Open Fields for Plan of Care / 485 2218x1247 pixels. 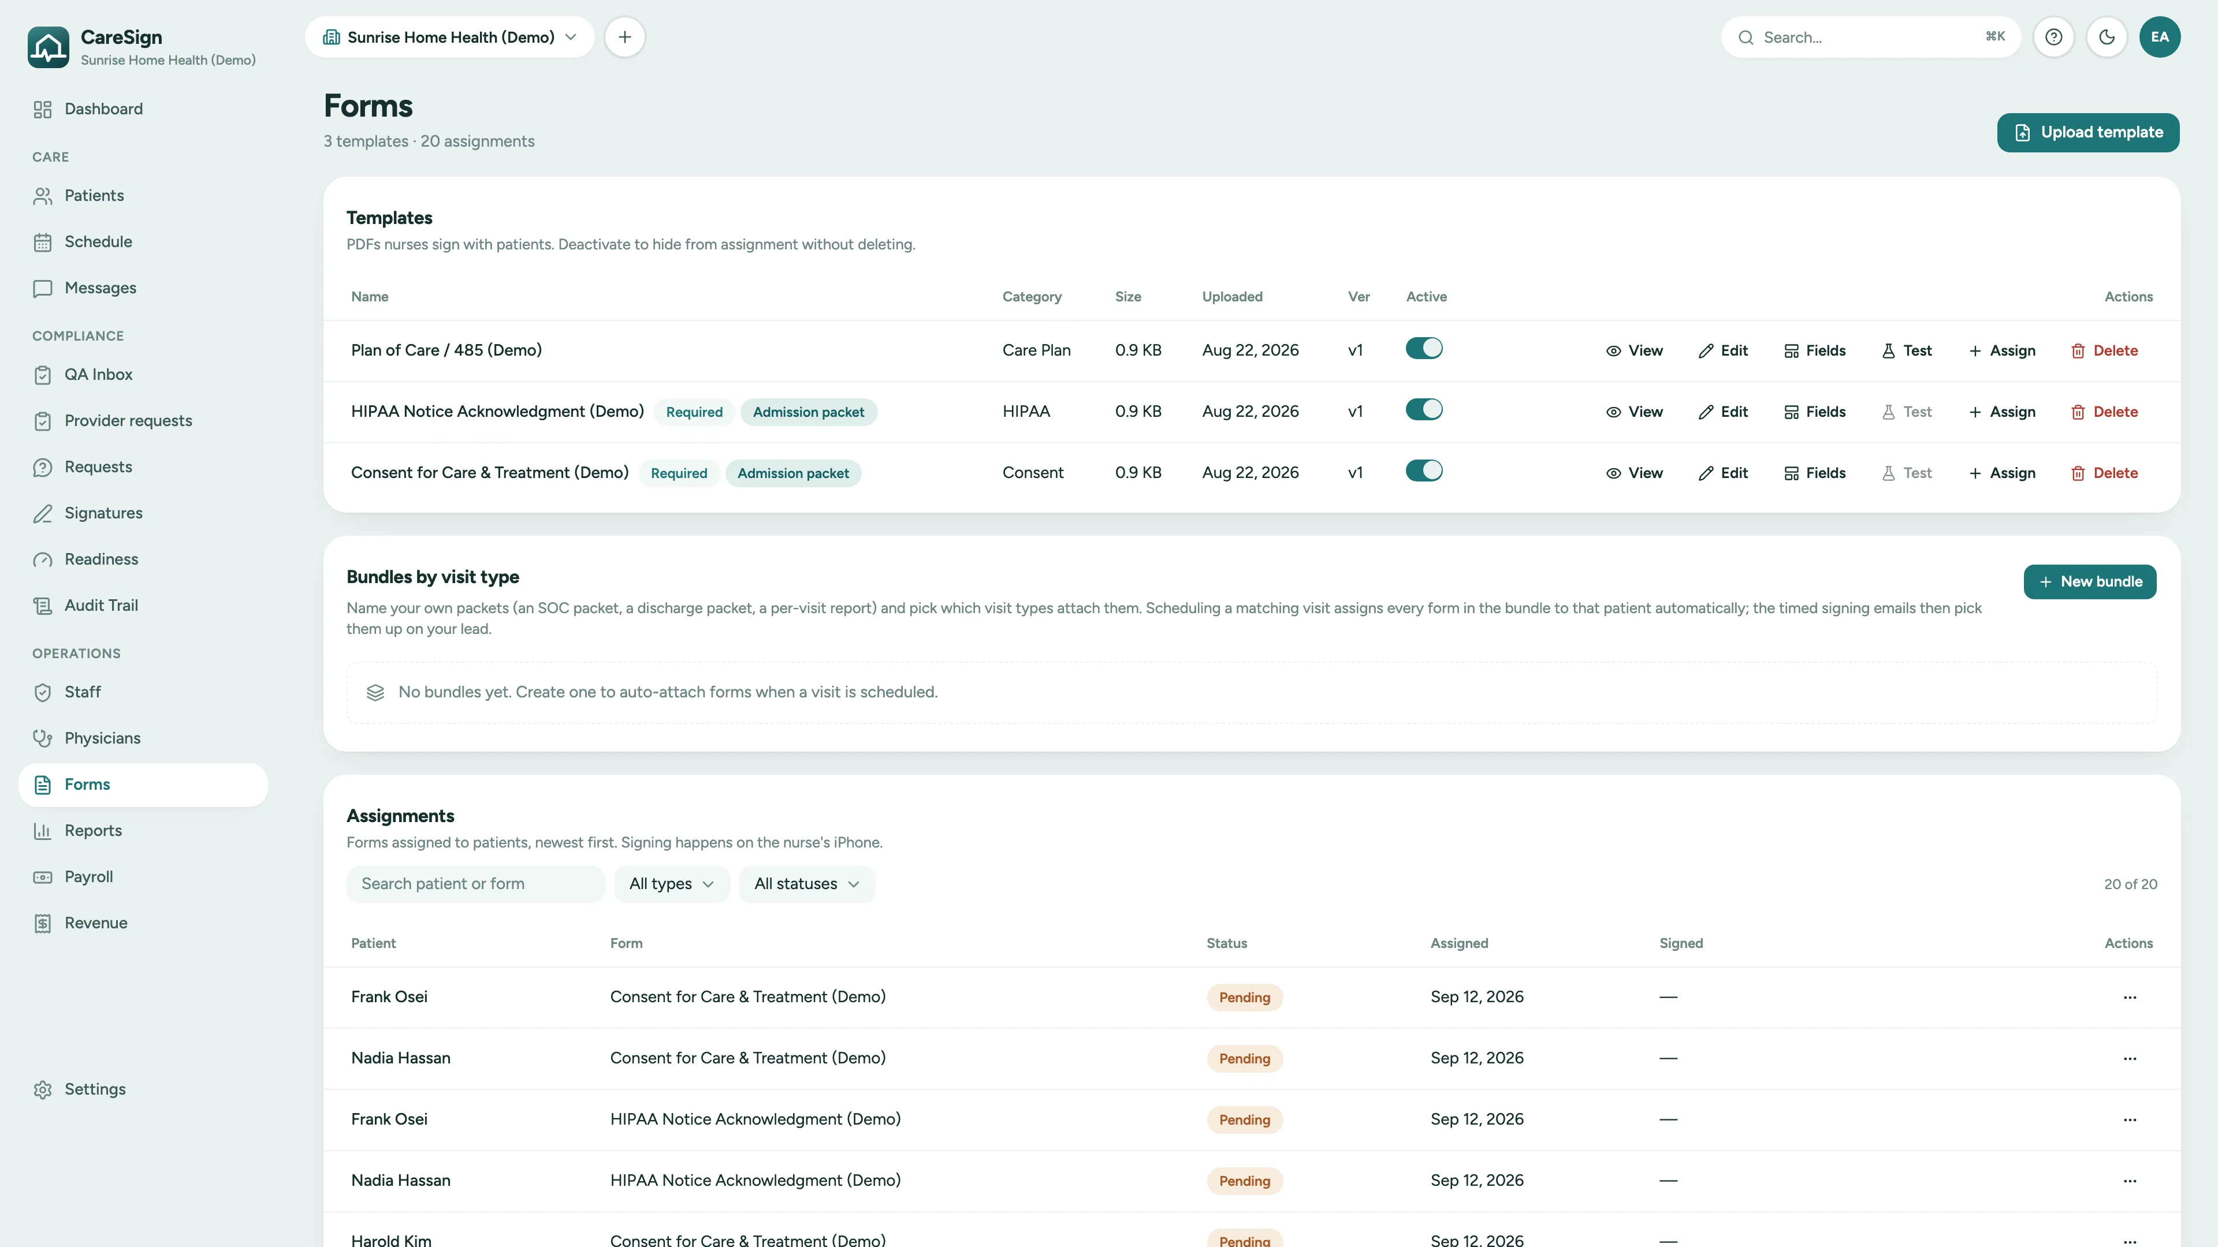tap(1815, 350)
